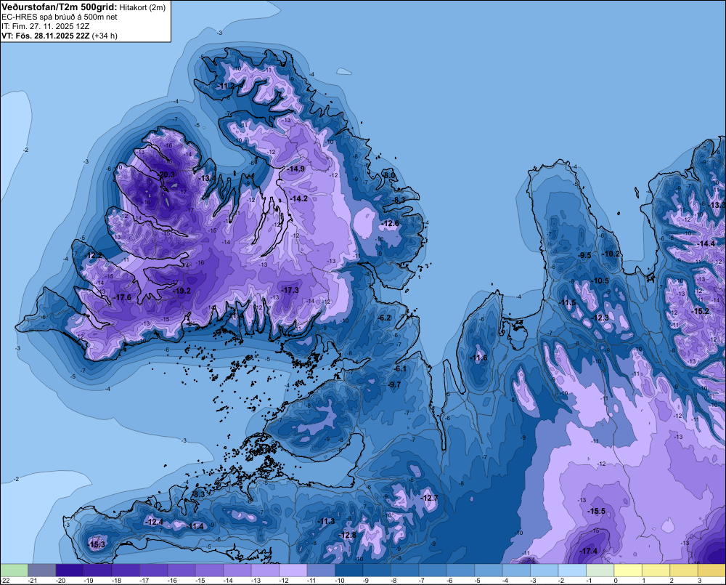Select the 'EC-HRES spá brúuð á 500m net' line

pyautogui.click(x=60, y=17)
